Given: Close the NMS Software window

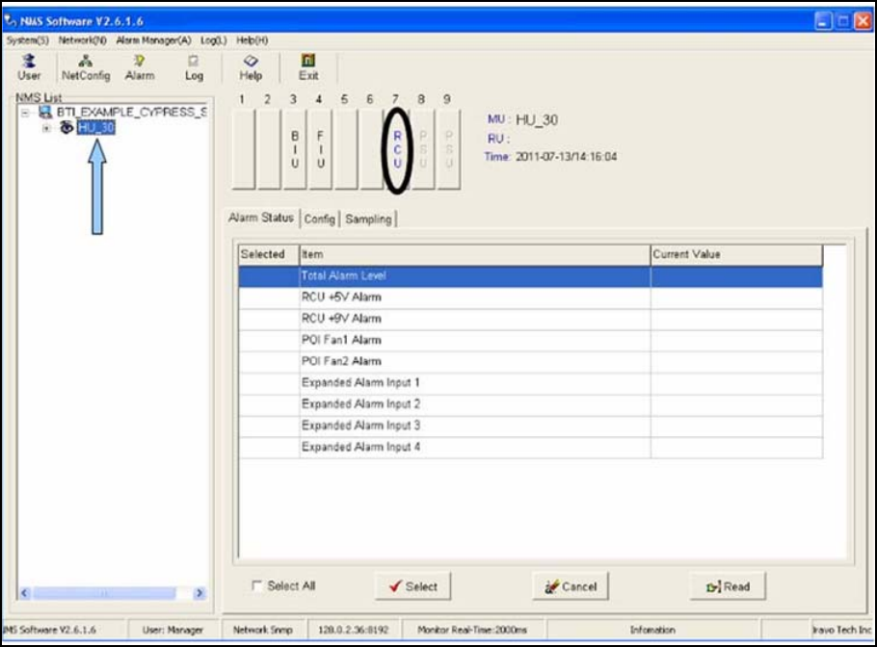Looking at the screenshot, I should click(863, 21).
